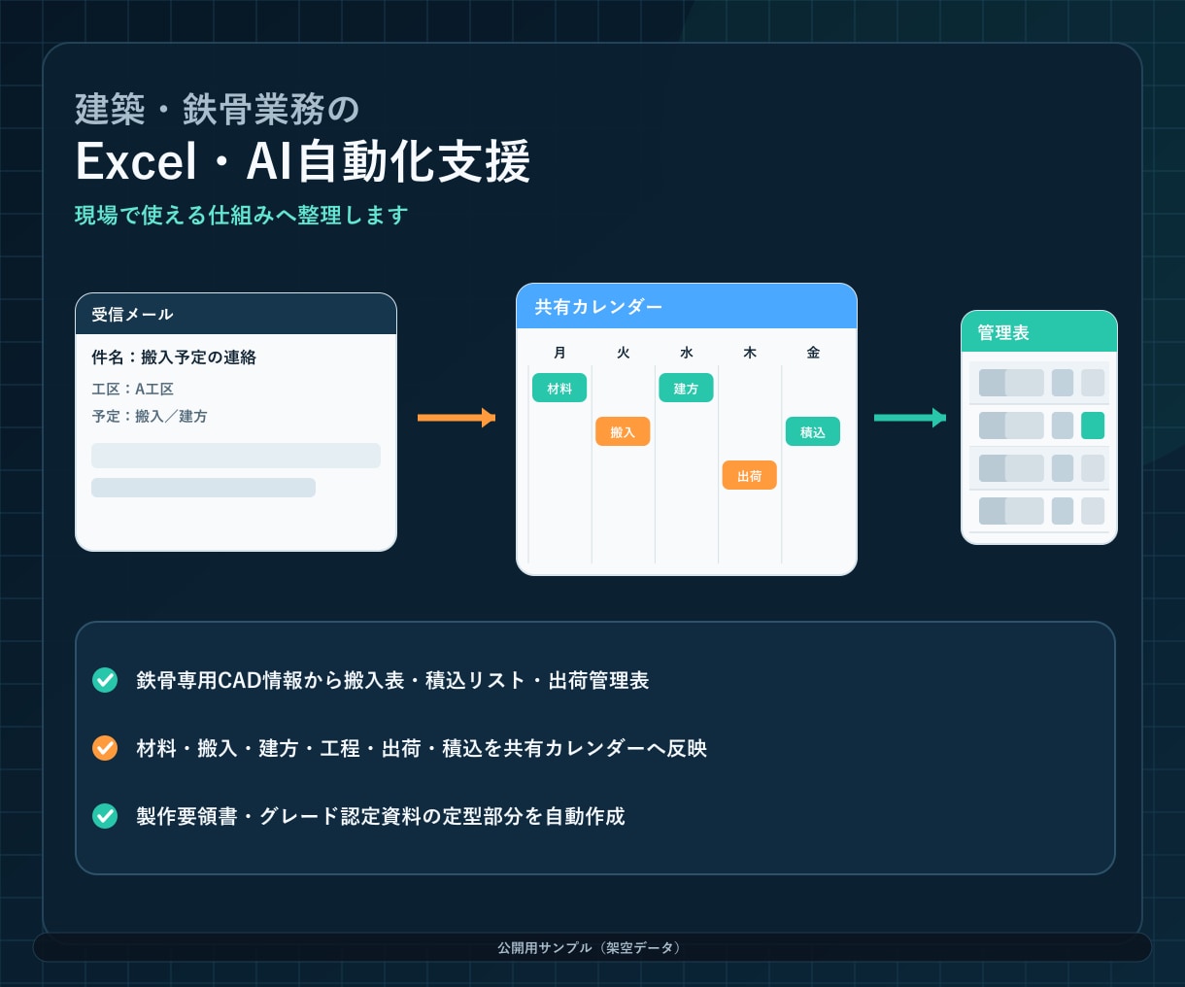Click the 予定：搬入／建方 line
This screenshot has width=1185, height=987.
150,416
